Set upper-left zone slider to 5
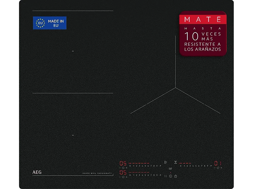The height and width of the screenshot is (189, 253). click(145, 166)
